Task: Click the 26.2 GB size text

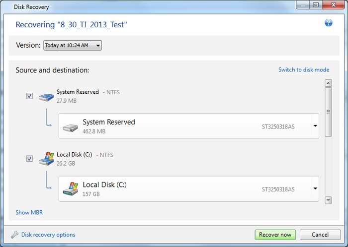Action: point(66,163)
